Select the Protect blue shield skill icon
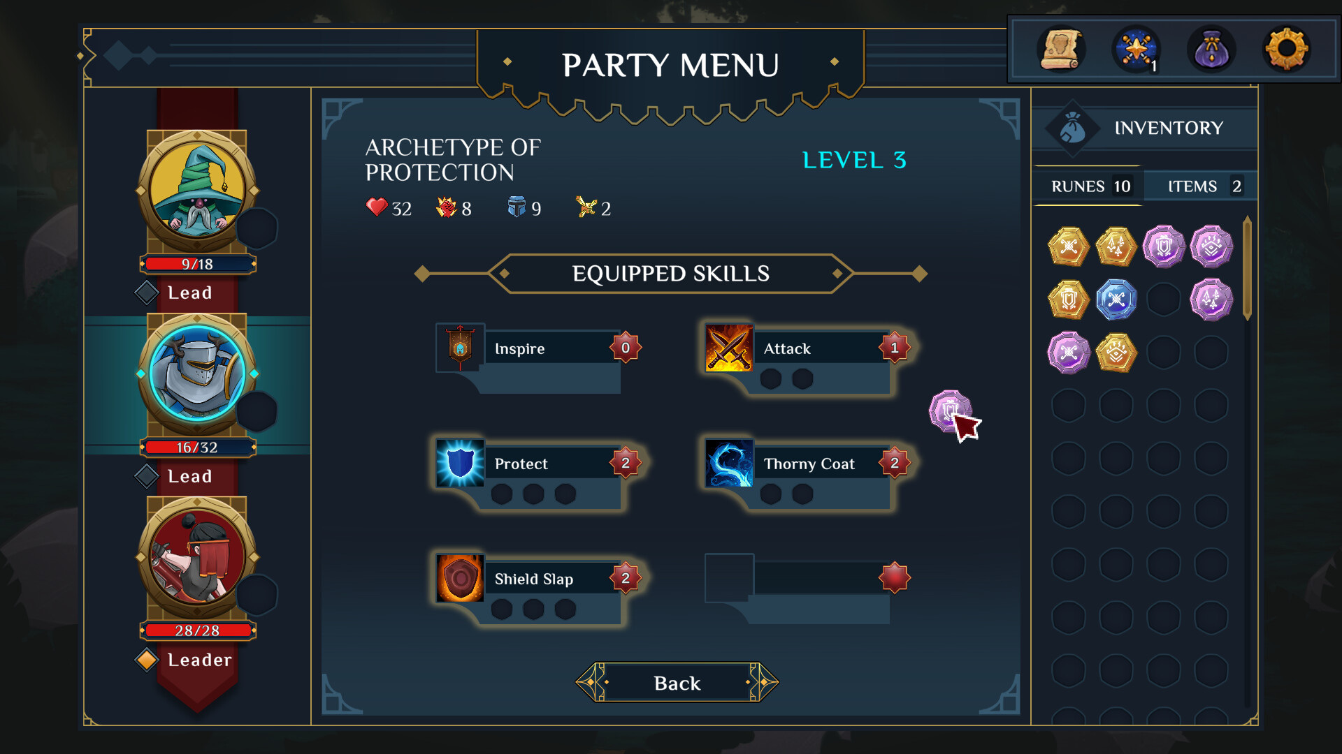1342x754 pixels. click(x=460, y=463)
